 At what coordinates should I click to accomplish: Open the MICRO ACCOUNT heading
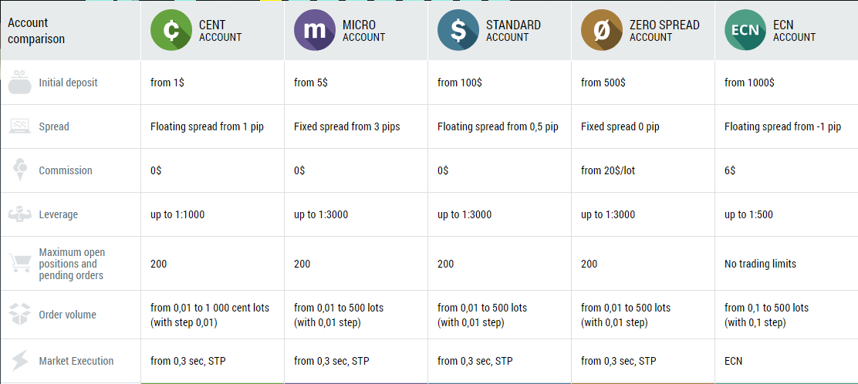click(x=363, y=31)
